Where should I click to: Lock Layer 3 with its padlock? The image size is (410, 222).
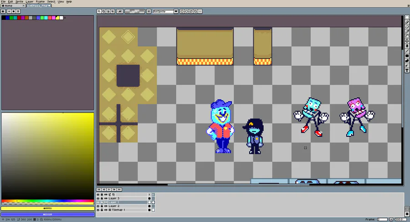[102, 198]
